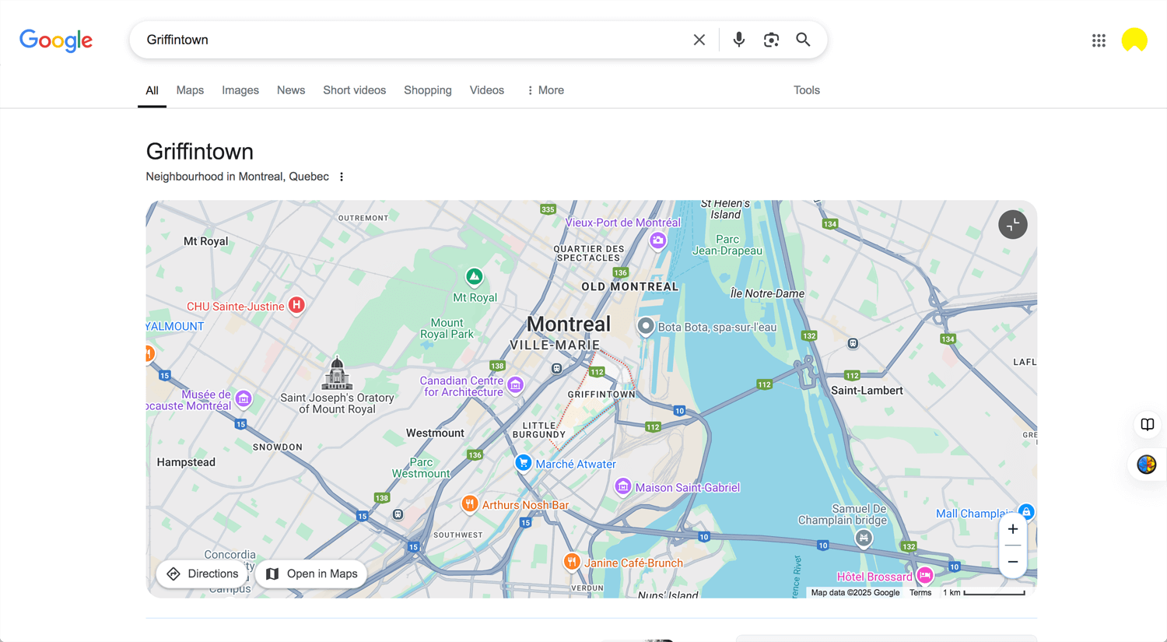Start a voice search with the microphone

tap(738, 39)
